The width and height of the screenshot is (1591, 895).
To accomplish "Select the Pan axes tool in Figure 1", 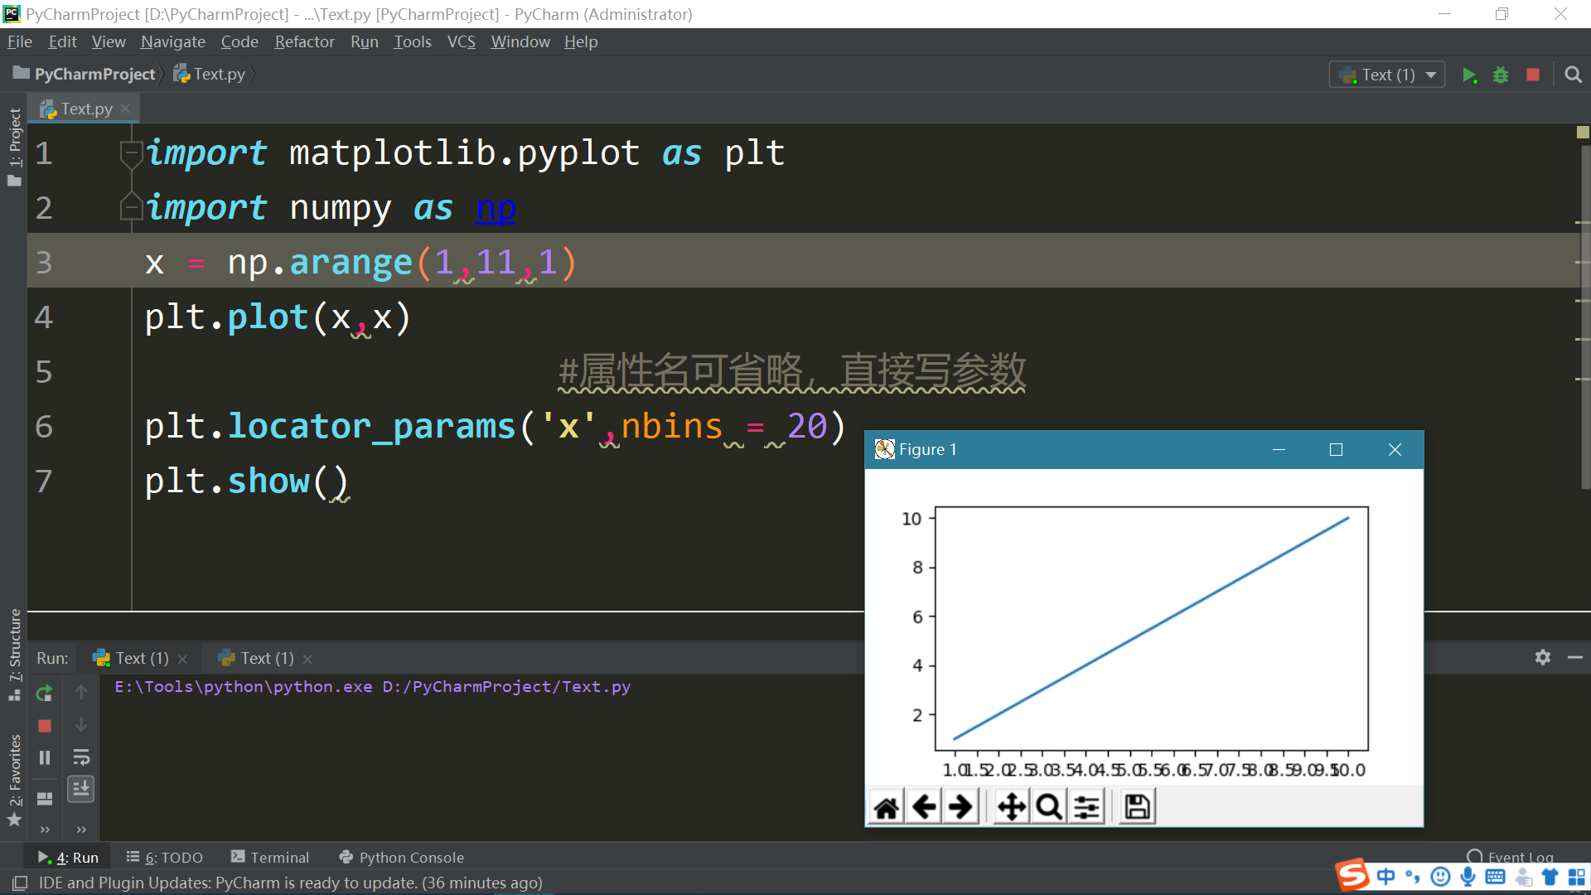I will click(1011, 806).
